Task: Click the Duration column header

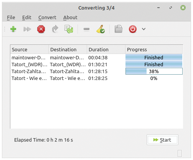Action: pos(106,49)
